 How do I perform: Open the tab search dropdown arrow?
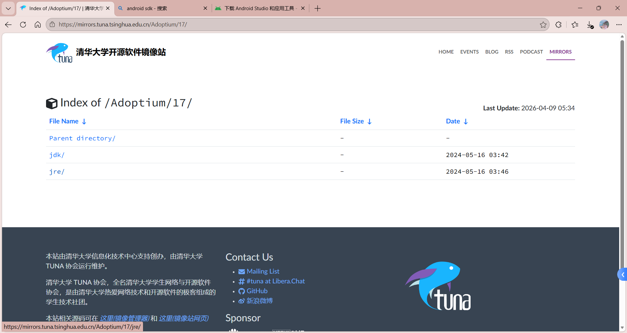[8, 8]
